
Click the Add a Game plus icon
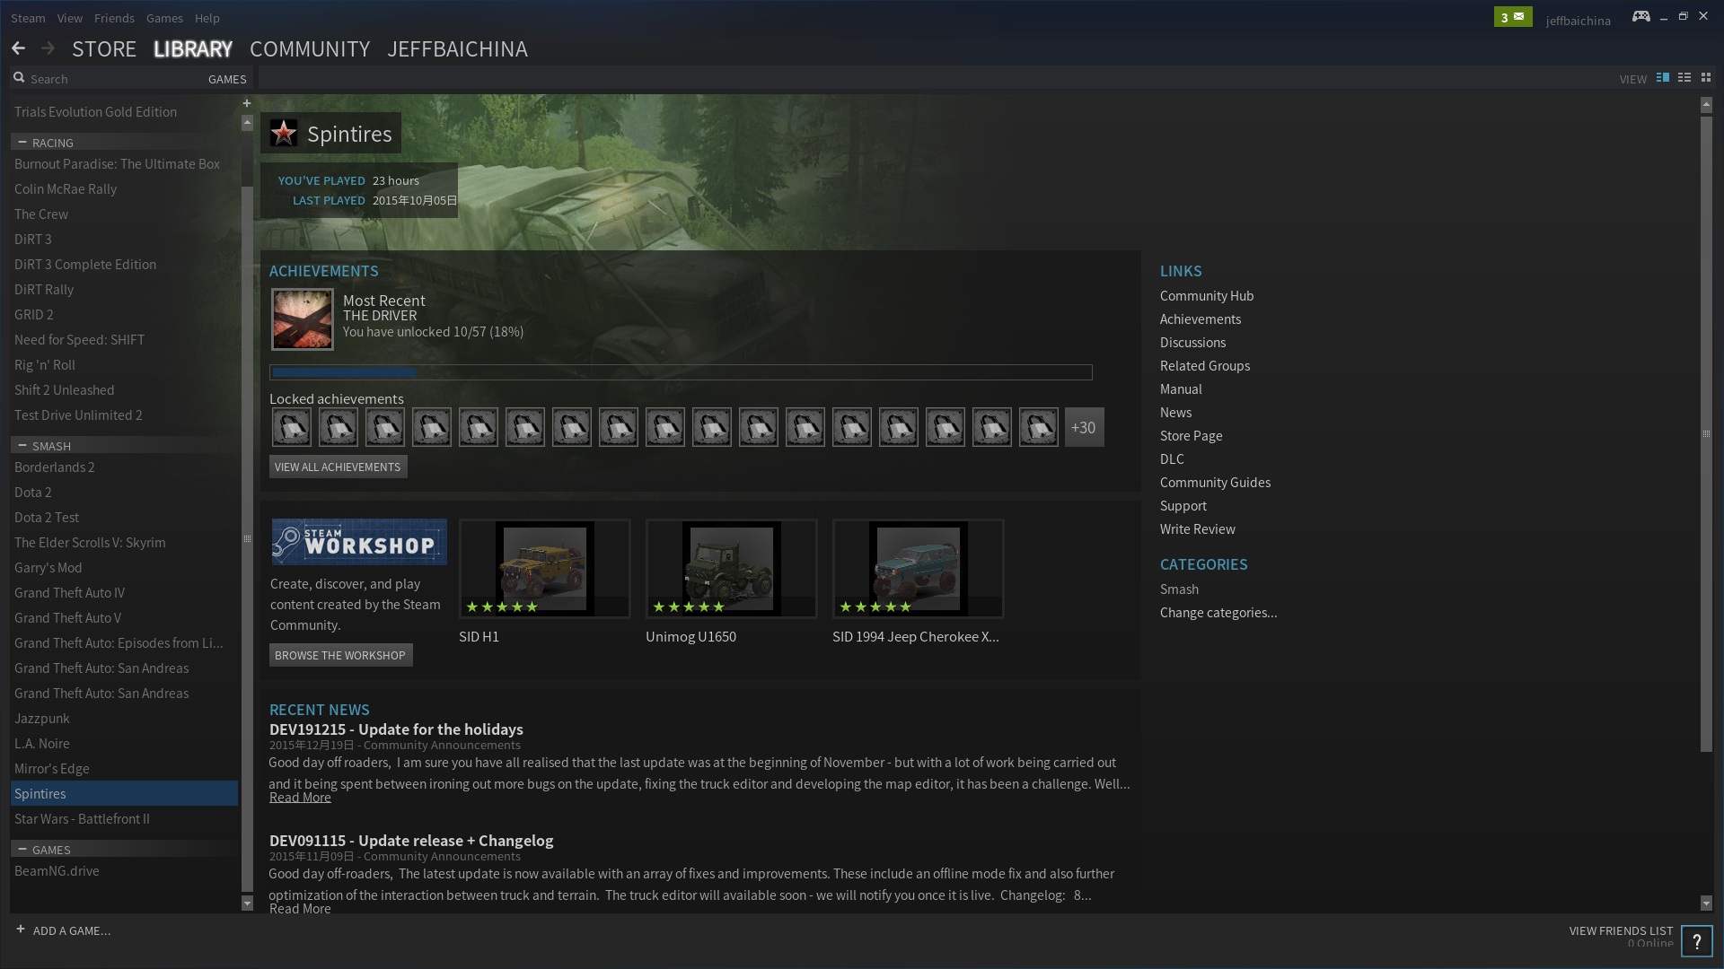21,930
